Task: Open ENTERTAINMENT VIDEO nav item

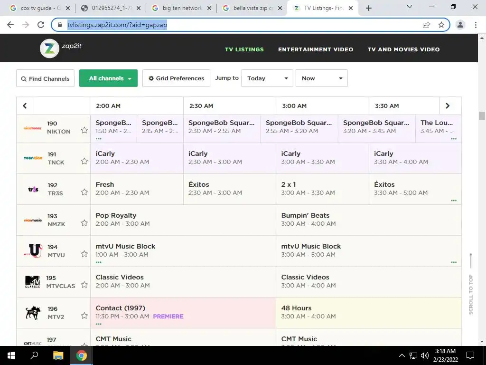Action: (x=316, y=49)
